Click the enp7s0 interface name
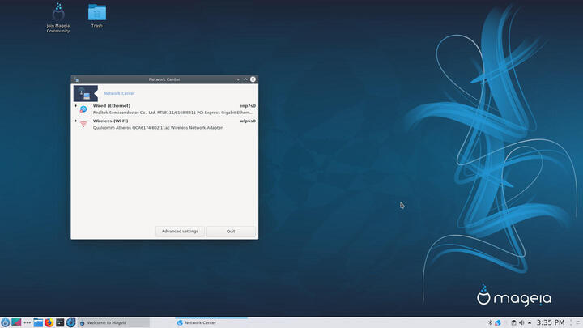 [x=247, y=106]
